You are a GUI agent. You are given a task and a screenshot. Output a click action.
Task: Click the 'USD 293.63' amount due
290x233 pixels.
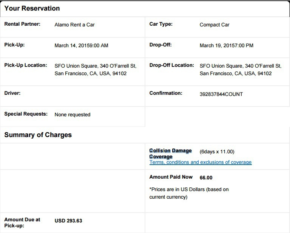point(68,220)
